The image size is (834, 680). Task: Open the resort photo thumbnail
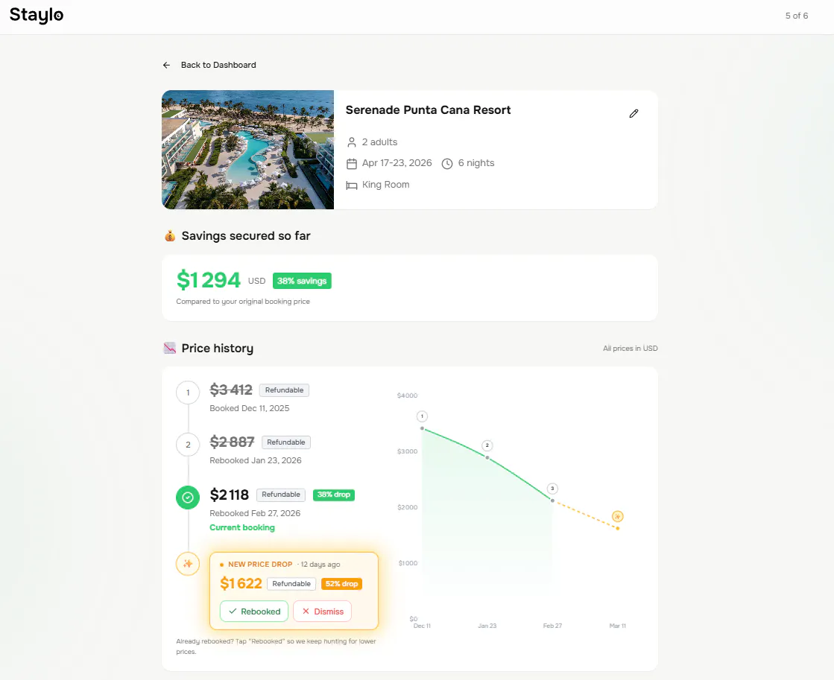(x=248, y=150)
